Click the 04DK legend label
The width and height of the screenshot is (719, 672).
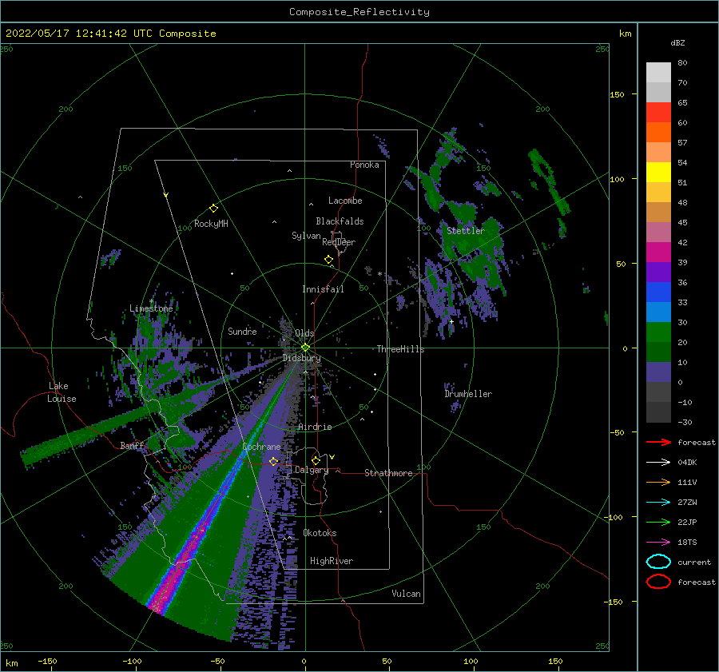pos(687,463)
